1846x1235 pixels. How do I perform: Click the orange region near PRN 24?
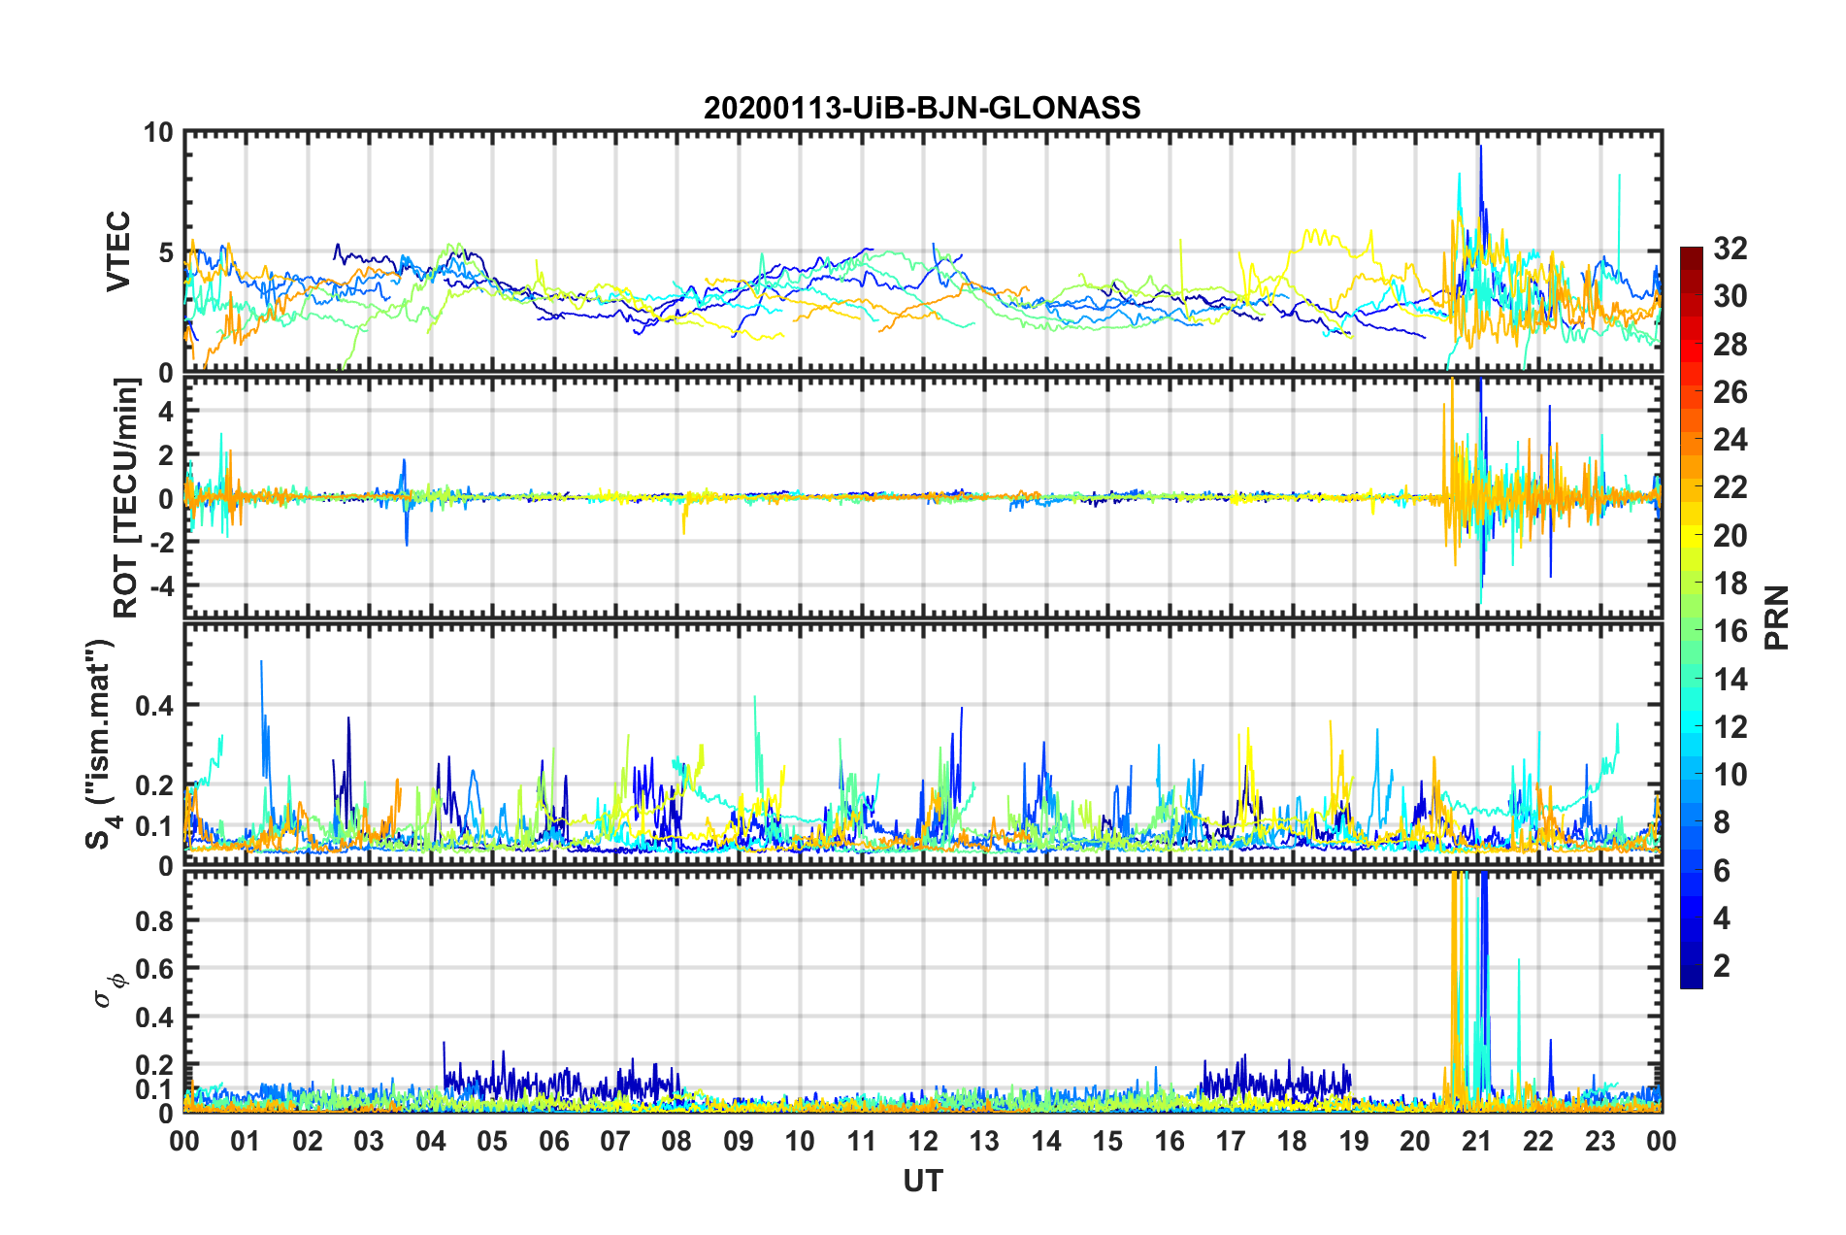[1691, 440]
